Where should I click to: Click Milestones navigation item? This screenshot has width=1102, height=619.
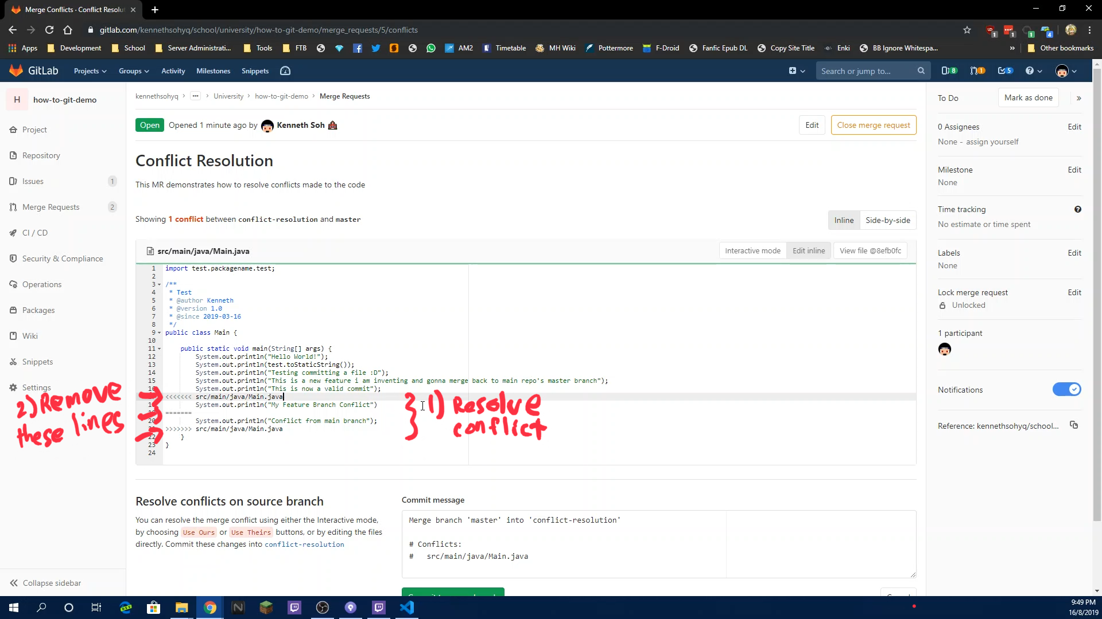click(214, 71)
